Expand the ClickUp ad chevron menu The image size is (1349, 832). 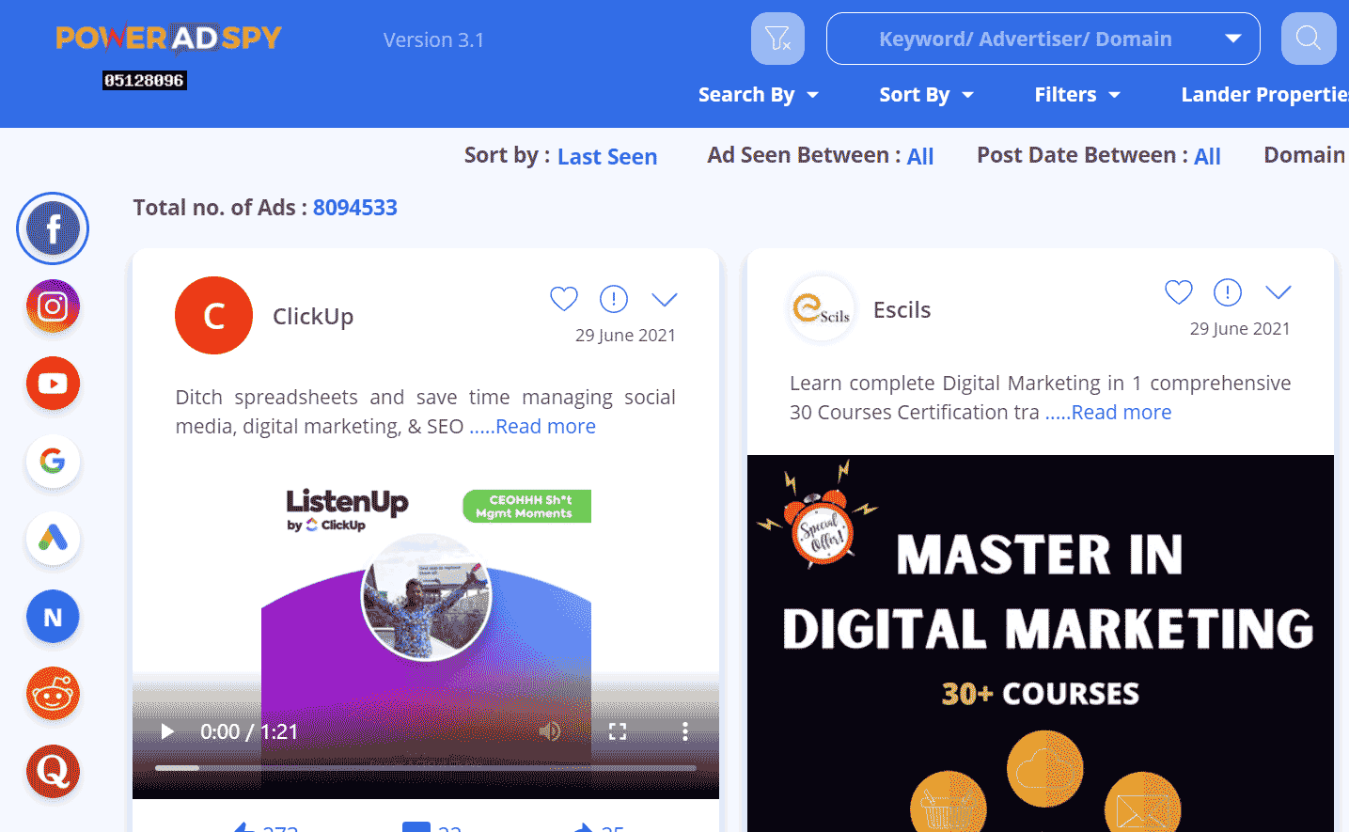coord(665,300)
